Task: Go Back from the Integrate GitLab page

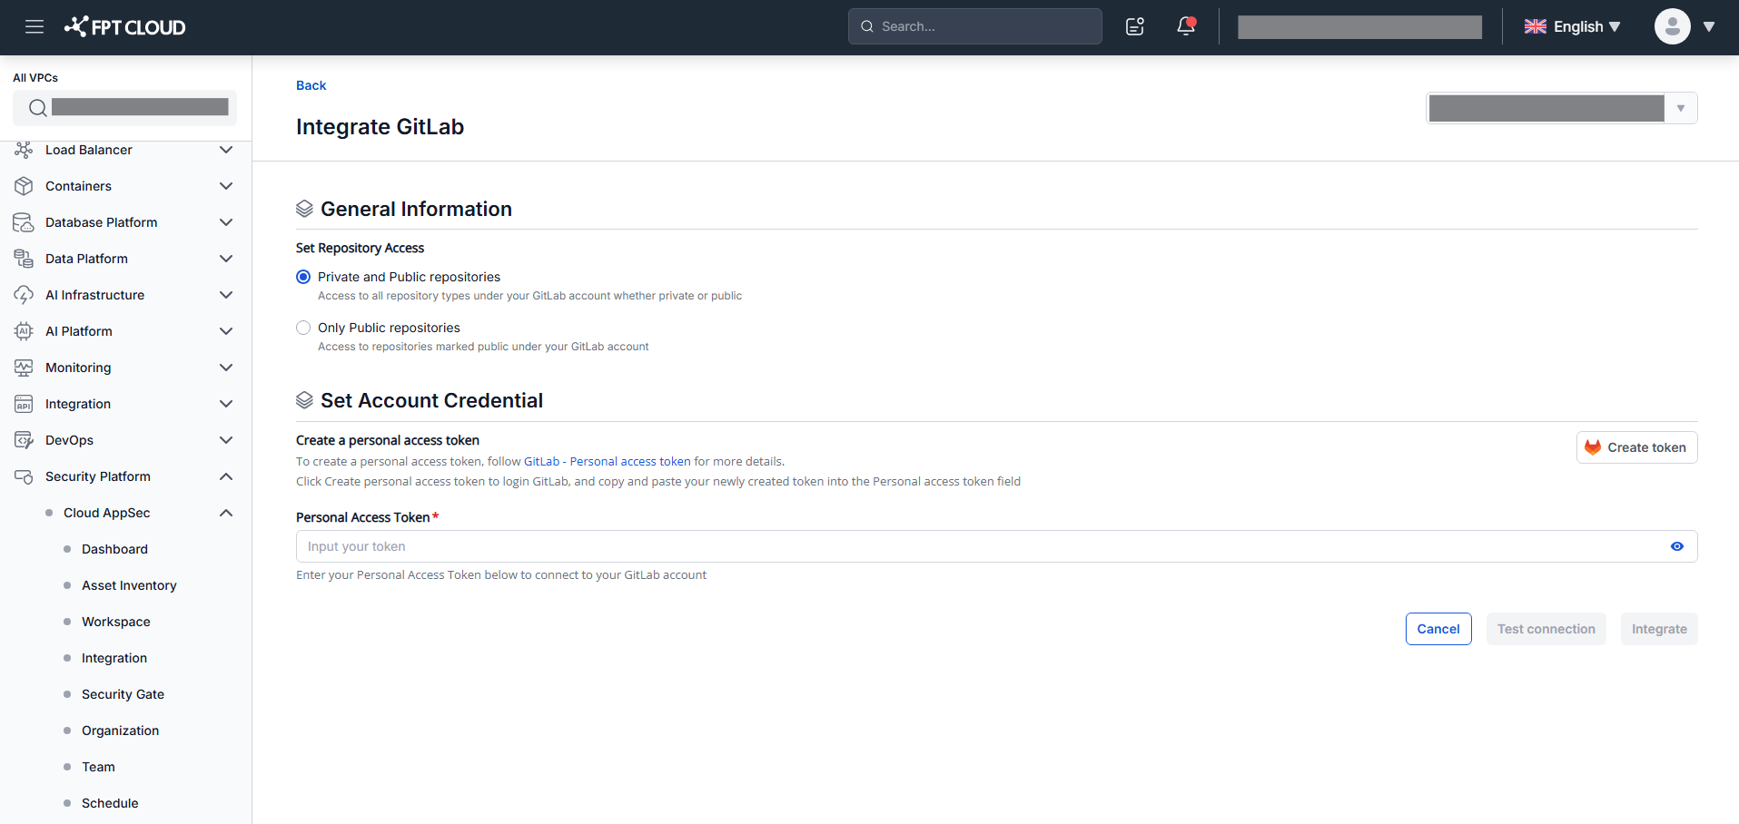Action: pos(311,85)
